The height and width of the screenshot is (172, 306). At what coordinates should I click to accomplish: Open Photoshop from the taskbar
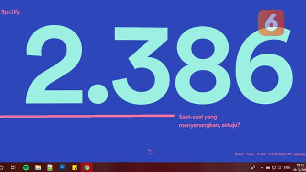tap(62, 167)
